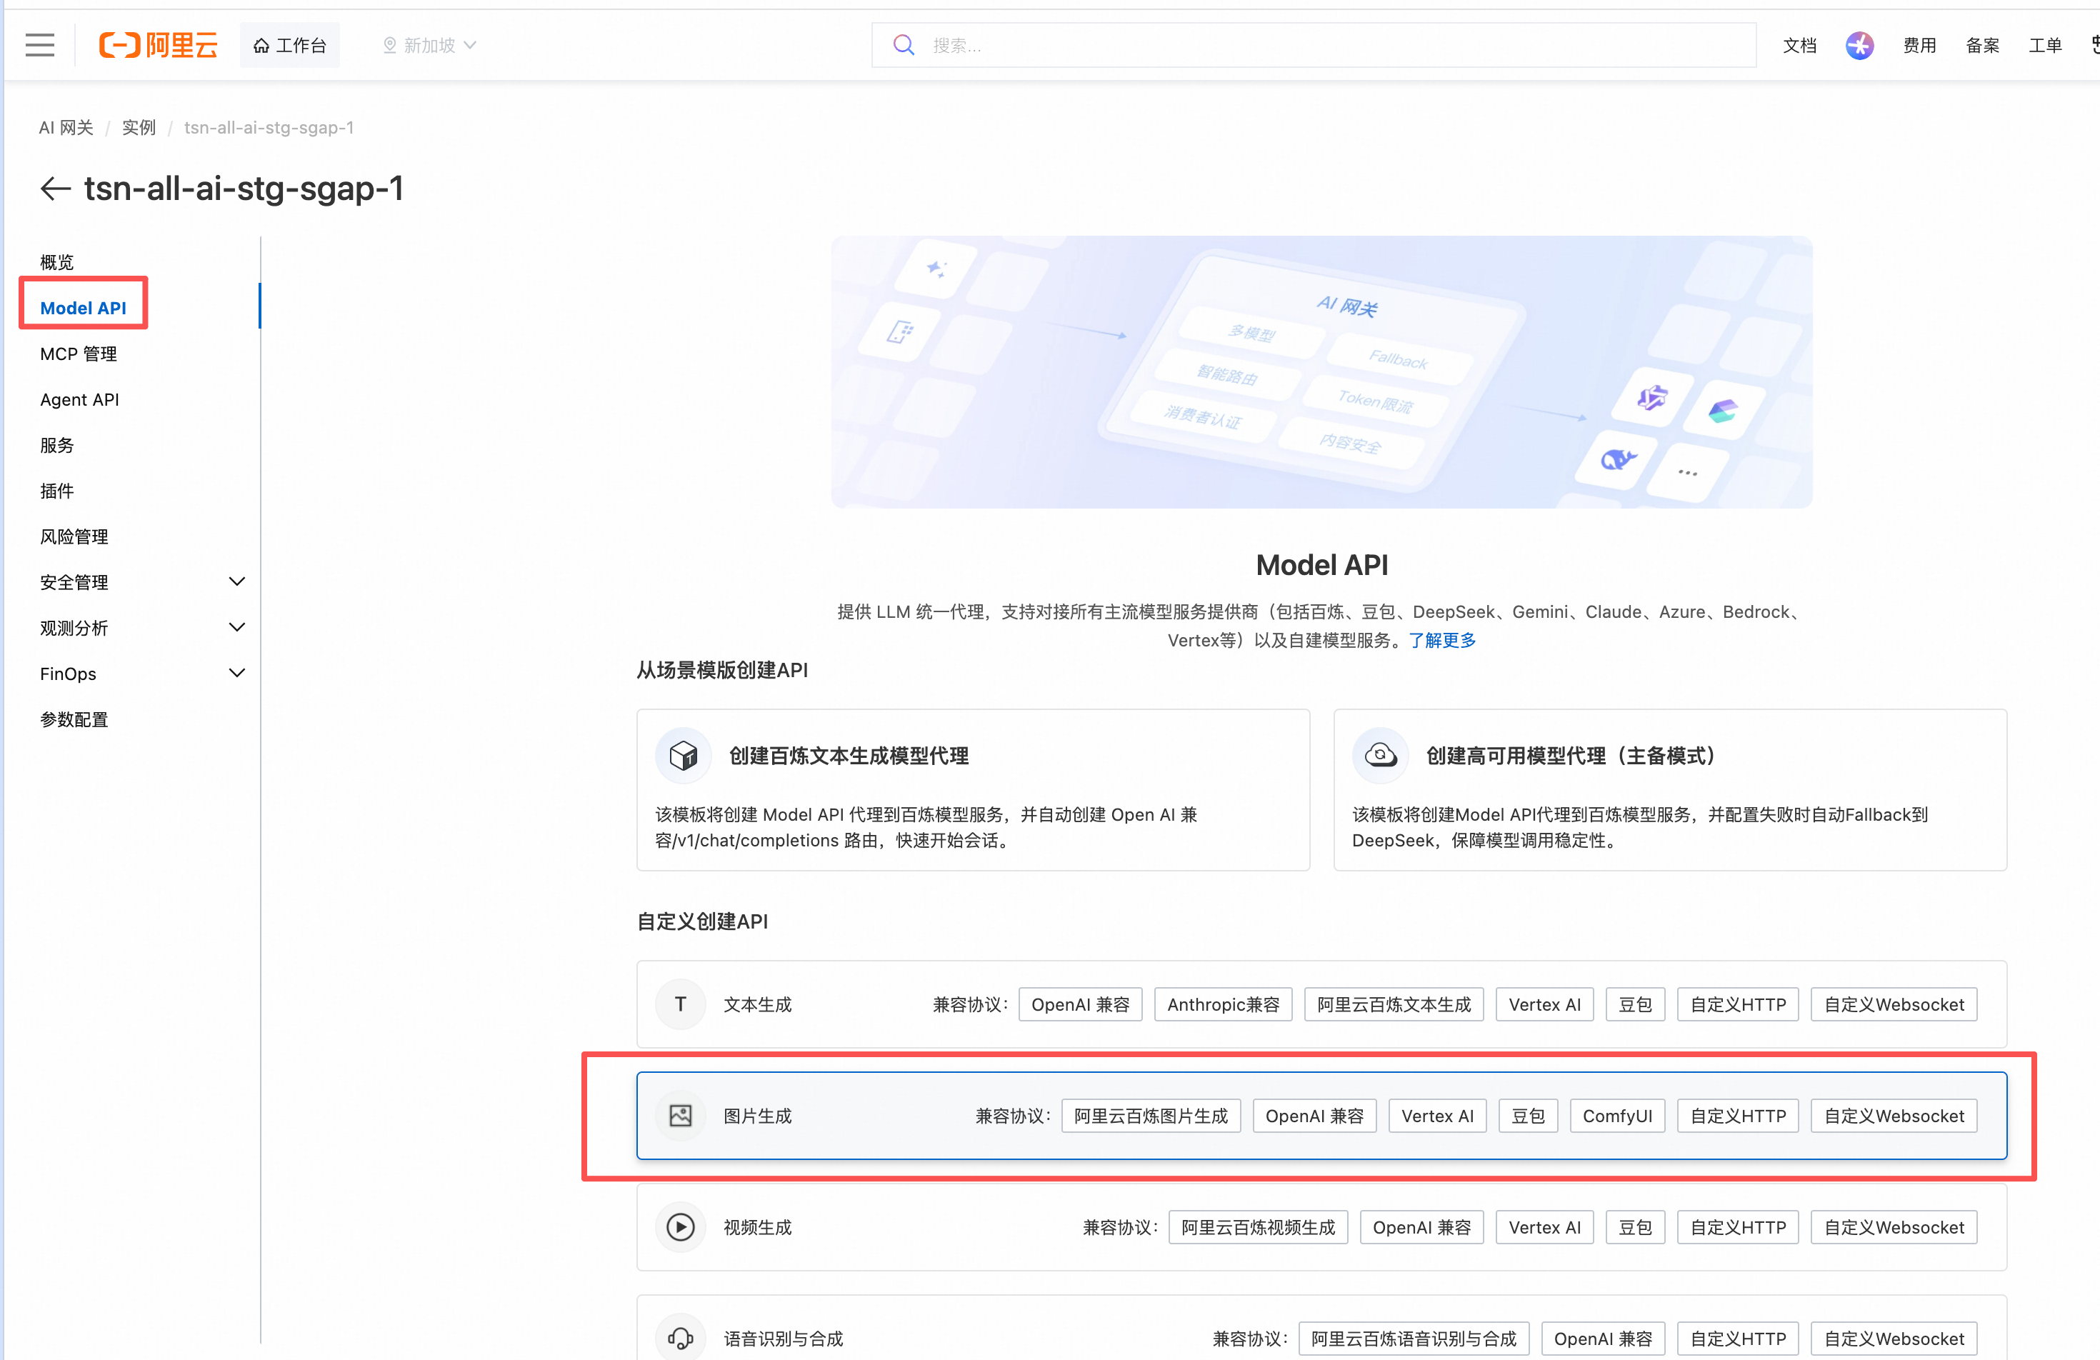Expand the 观测分析 sidebar section
The width and height of the screenshot is (2100, 1360).
pos(236,627)
